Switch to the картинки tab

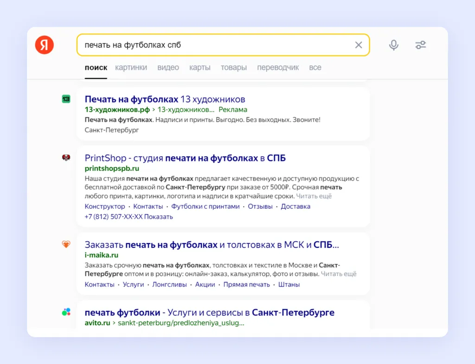[x=131, y=68]
